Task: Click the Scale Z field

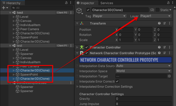Action: pyautogui.click(x=164, y=40)
